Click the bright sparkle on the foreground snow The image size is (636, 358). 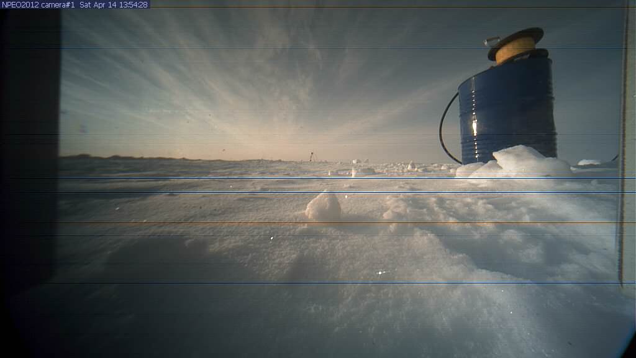coord(381,272)
